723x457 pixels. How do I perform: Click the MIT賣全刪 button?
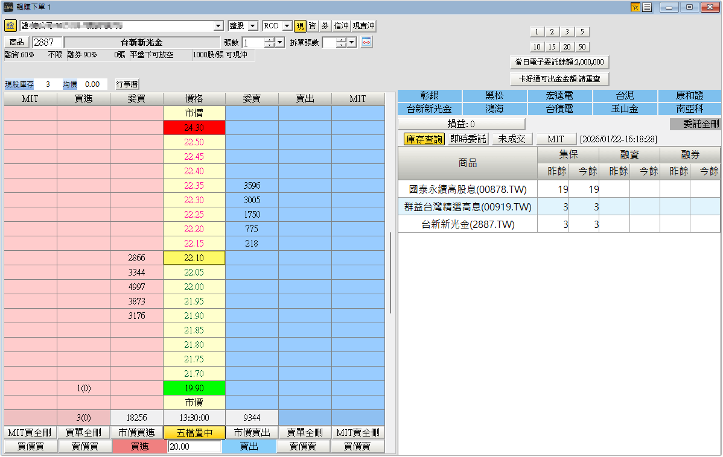[358, 433]
